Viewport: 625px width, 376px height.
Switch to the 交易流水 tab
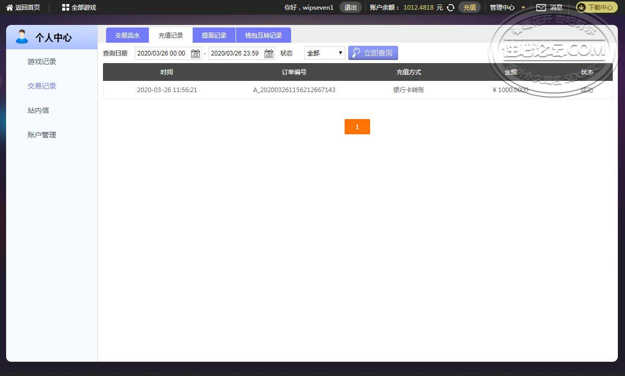click(x=127, y=36)
